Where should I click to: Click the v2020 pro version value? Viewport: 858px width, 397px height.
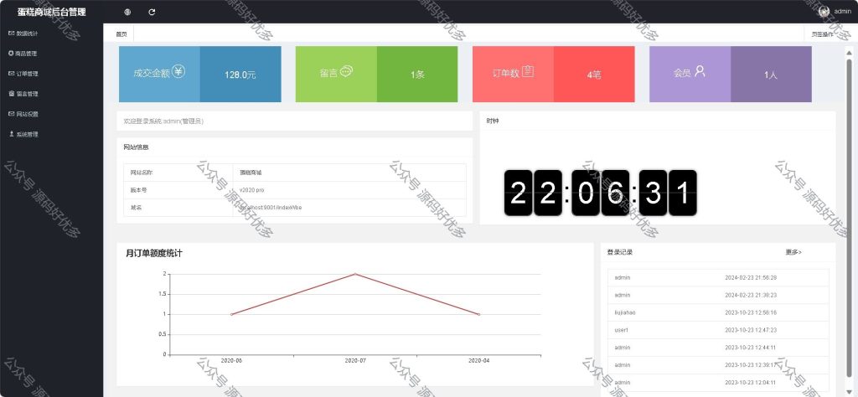252,190
